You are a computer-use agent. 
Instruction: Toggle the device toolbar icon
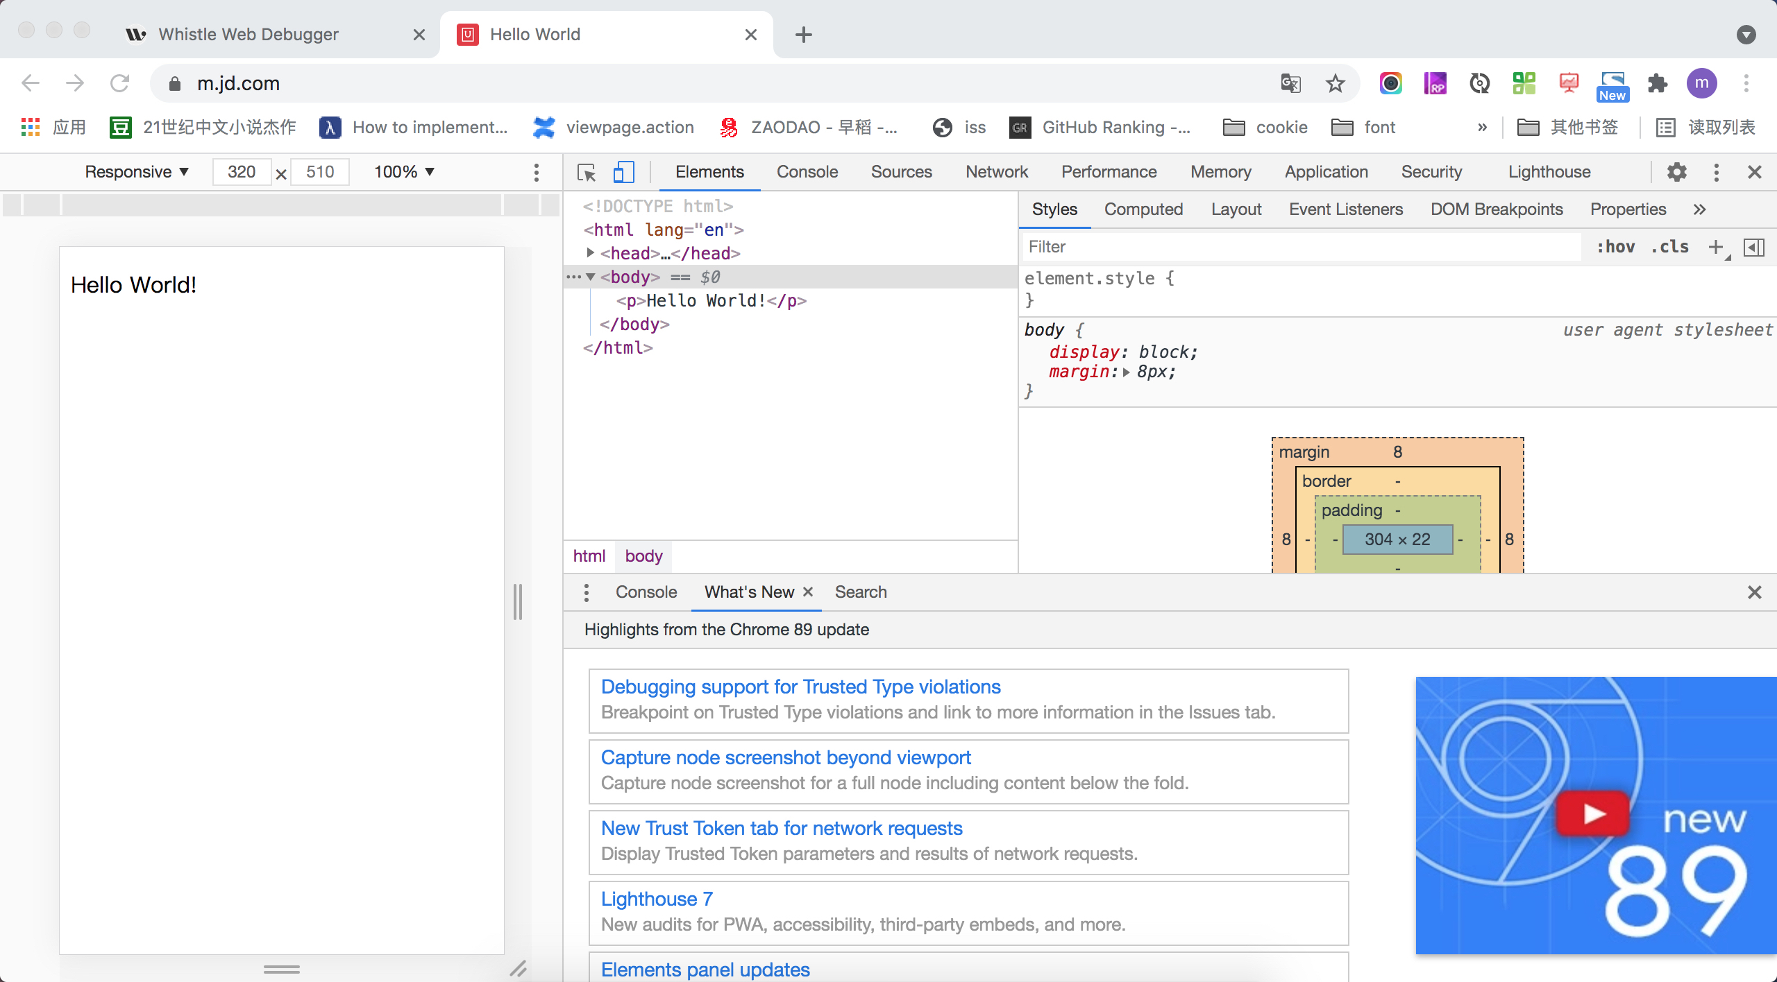tap(623, 172)
